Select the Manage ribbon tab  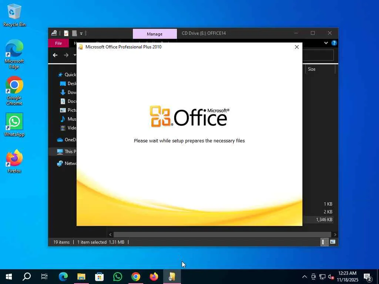click(155, 34)
